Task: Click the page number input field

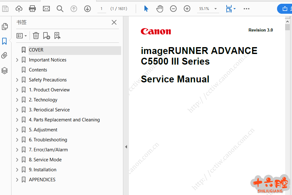Action: pos(101,9)
